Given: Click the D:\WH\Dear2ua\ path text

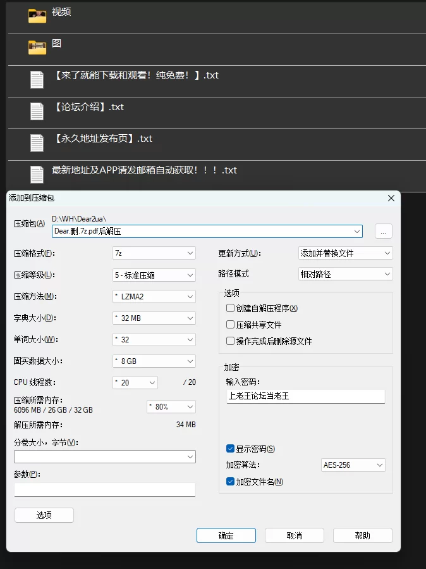Looking at the screenshot, I should pos(79,219).
